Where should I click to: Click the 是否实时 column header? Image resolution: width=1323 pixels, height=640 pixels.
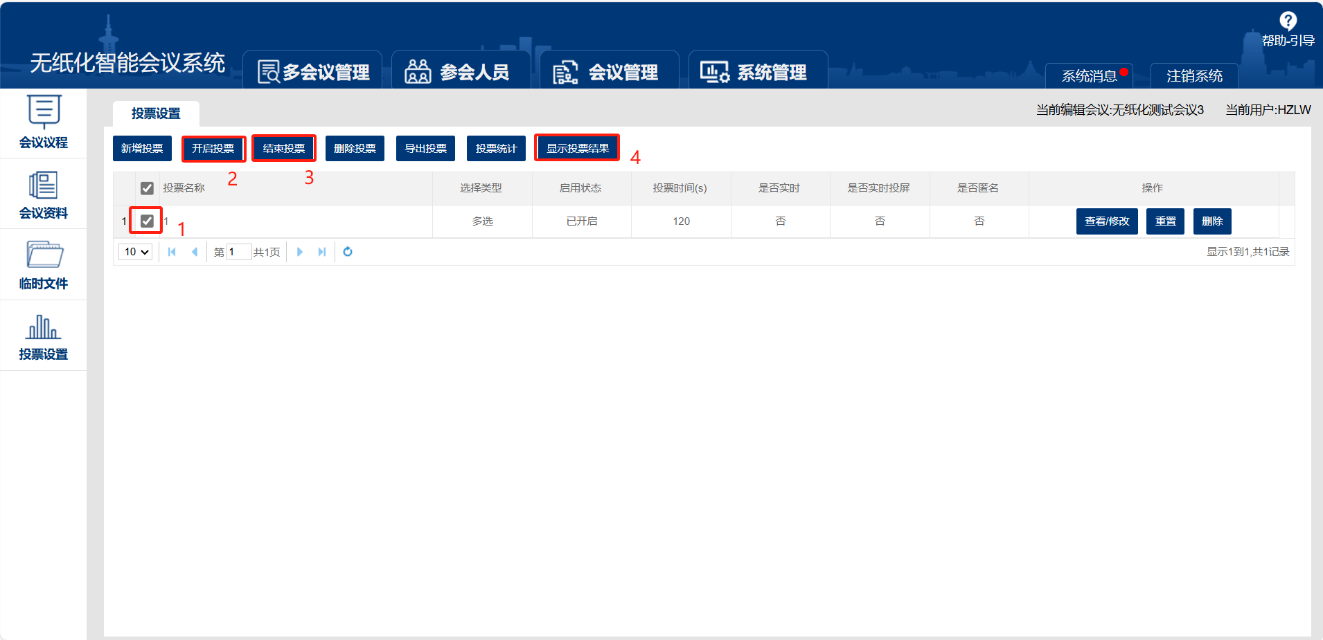pyautogui.click(x=779, y=188)
